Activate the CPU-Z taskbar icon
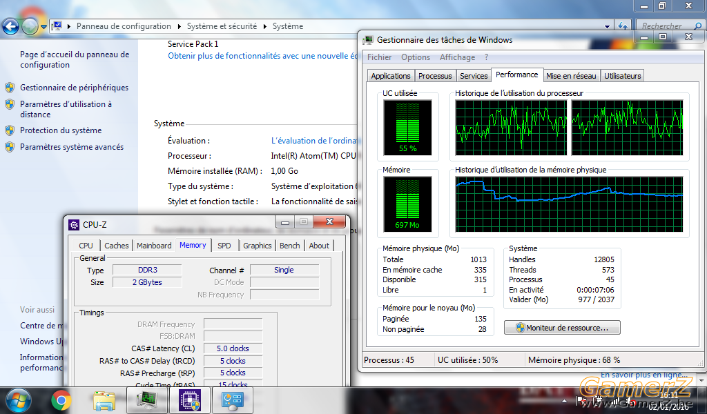Screen dimensions: 707x414 190,400
